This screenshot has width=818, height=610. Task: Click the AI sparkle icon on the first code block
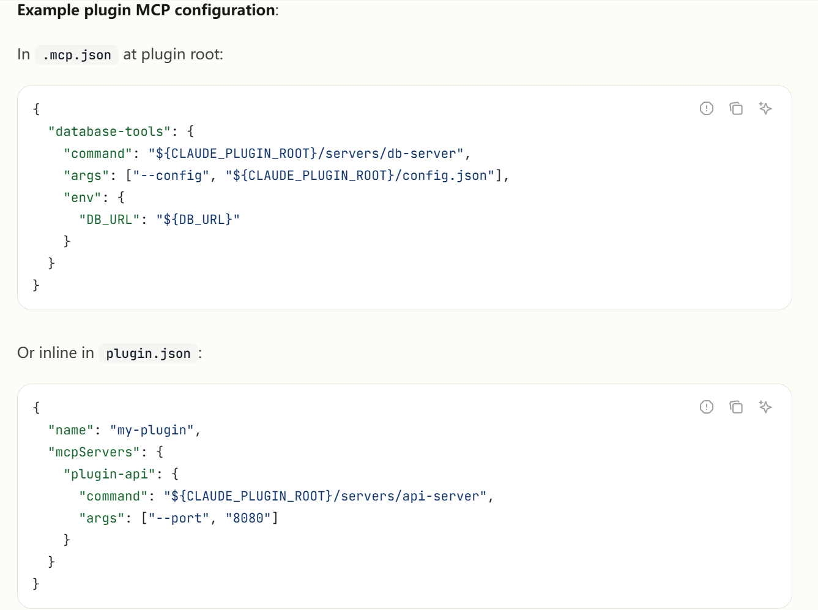[x=765, y=108]
